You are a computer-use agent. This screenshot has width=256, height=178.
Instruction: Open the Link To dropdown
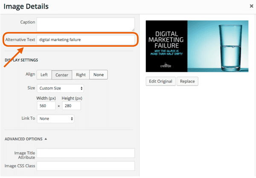click(55, 119)
